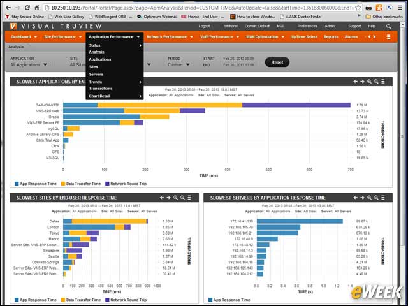Previous arrow in Slowest Sites panel
Image resolution: width=408 pixels, height=306 pixels.
click(x=162, y=198)
